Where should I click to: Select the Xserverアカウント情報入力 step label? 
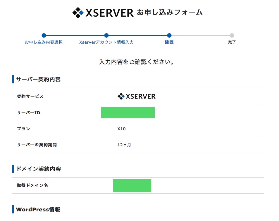tap(106, 42)
